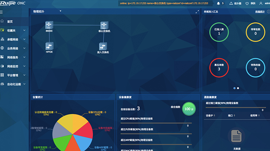270x151 pixels.
Task: Open the notification bell icon
Action: coord(218,3)
